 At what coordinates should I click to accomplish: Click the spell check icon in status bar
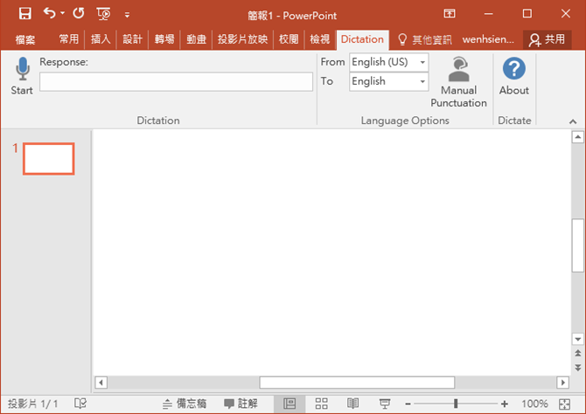[x=80, y=404]
